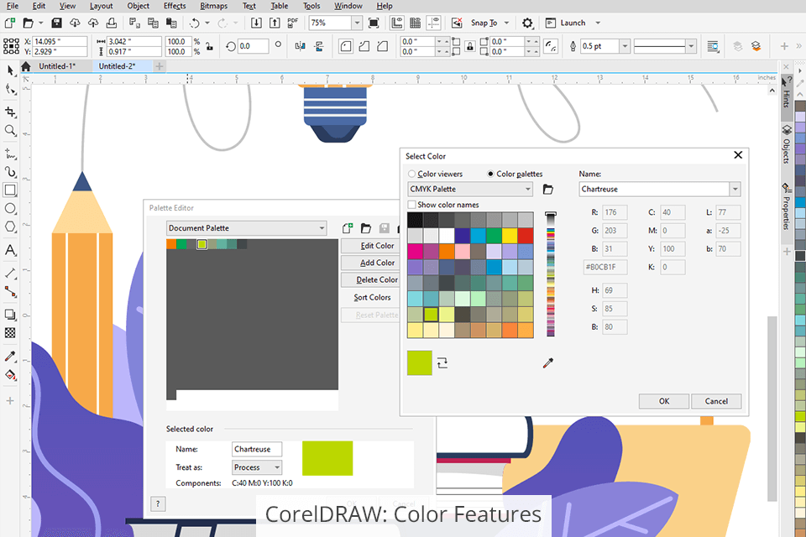Select the Transparency checkerboard tool
Image resolution: width=806 pixels, height=537 pixels.
pyautogui.click(x=10, y=333)
